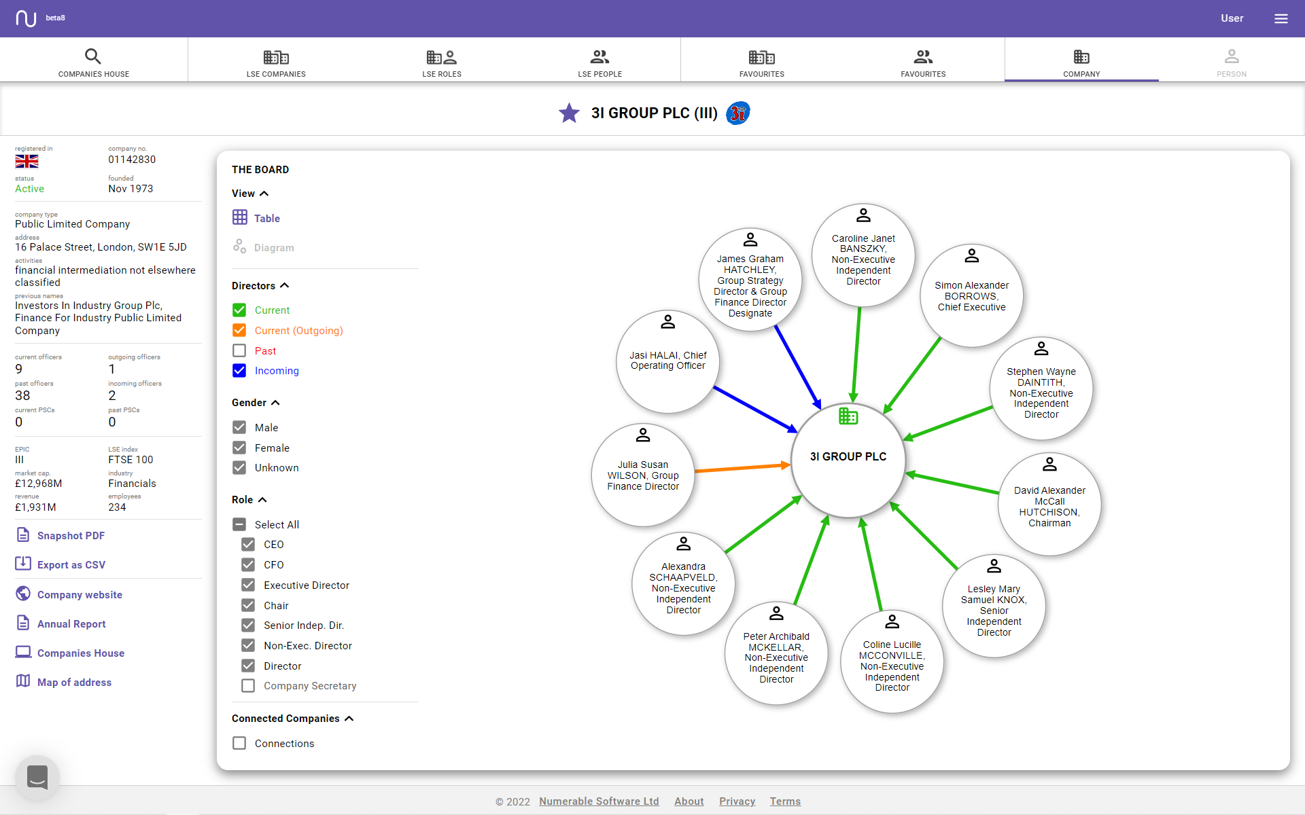1305x815 pixels.
Task: Click person icon above Julia Susan WILSON
Action: click(x=643, y=435)
